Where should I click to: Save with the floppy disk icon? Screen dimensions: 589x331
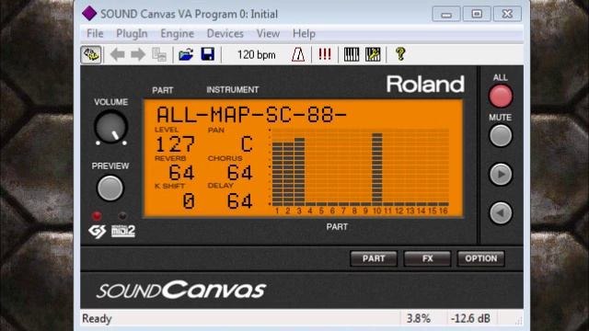pyautogui.click(x=207, y=55)
